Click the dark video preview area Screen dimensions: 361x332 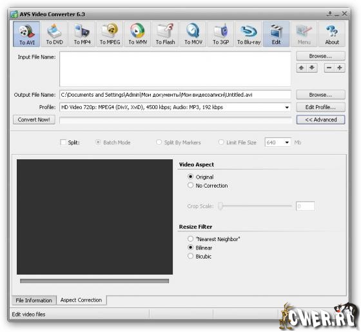pyautogui.click(x=95, y=217)
